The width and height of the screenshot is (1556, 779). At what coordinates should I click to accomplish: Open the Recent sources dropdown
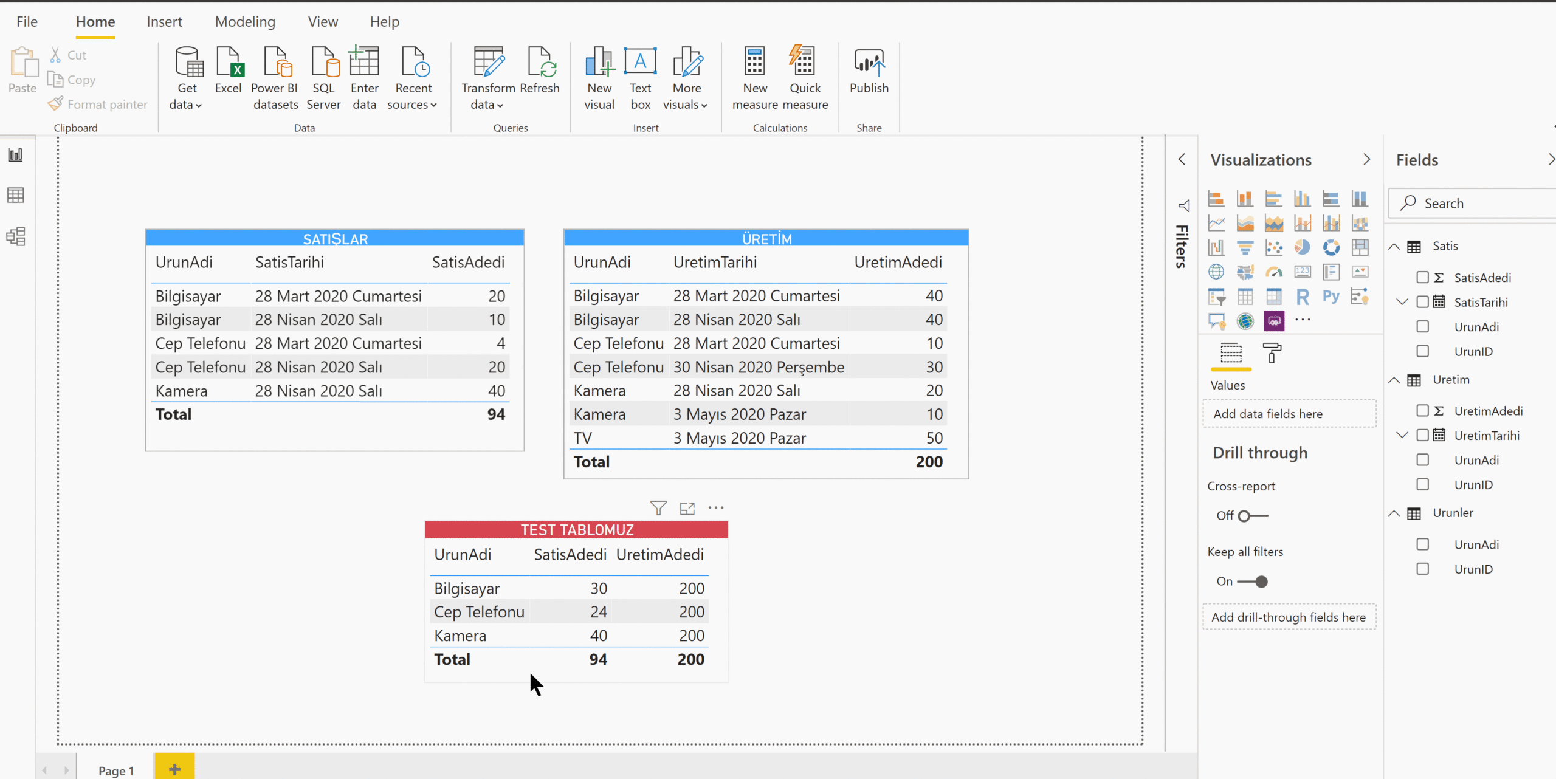click(x=413, y=78)
